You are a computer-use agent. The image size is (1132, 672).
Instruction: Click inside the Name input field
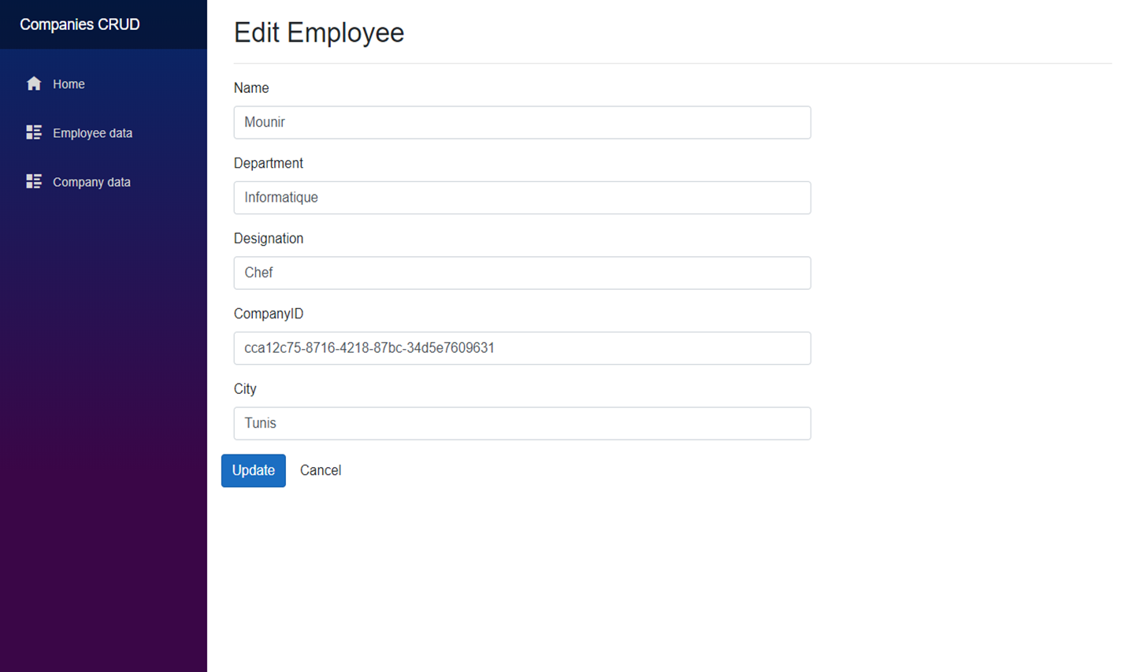521,122
